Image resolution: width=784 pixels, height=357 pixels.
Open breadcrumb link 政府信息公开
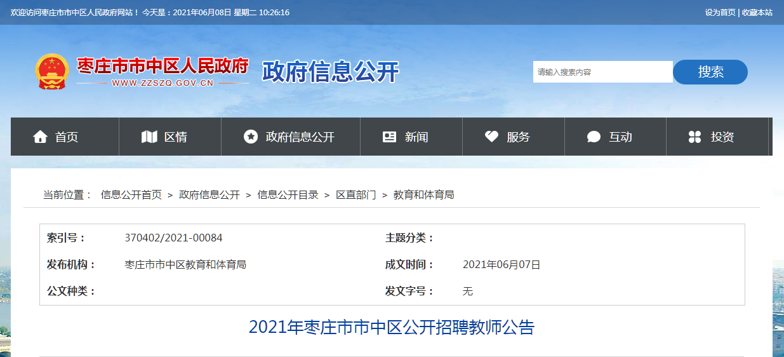[x=209, y=195]
